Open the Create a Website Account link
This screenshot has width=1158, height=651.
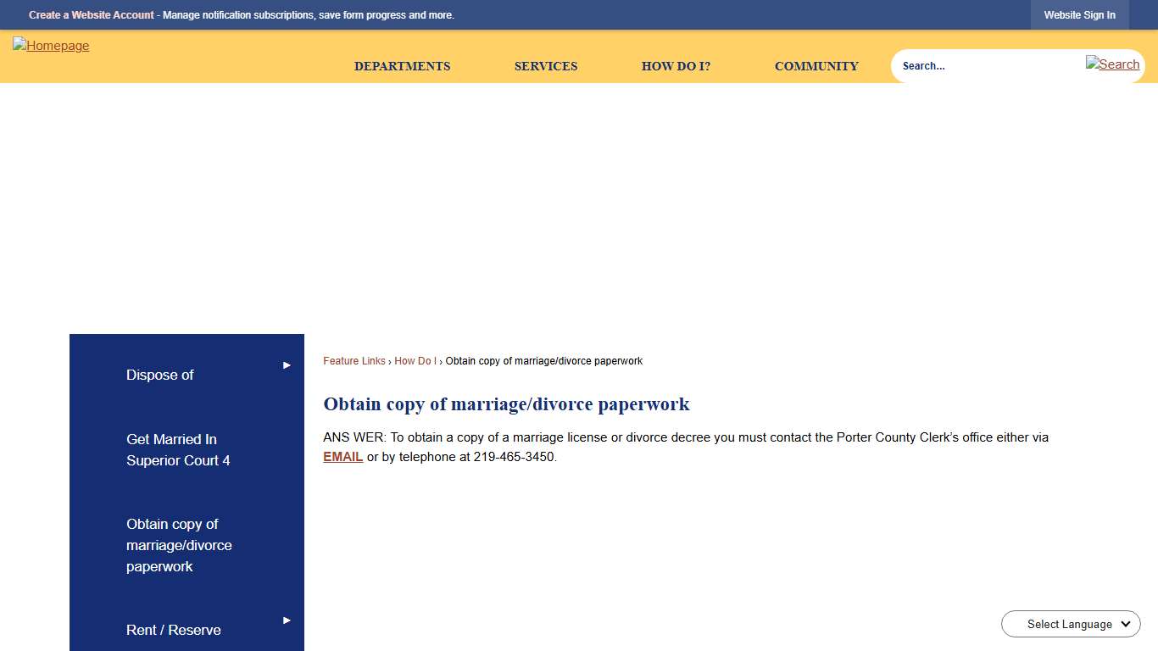tap(91, 14)
